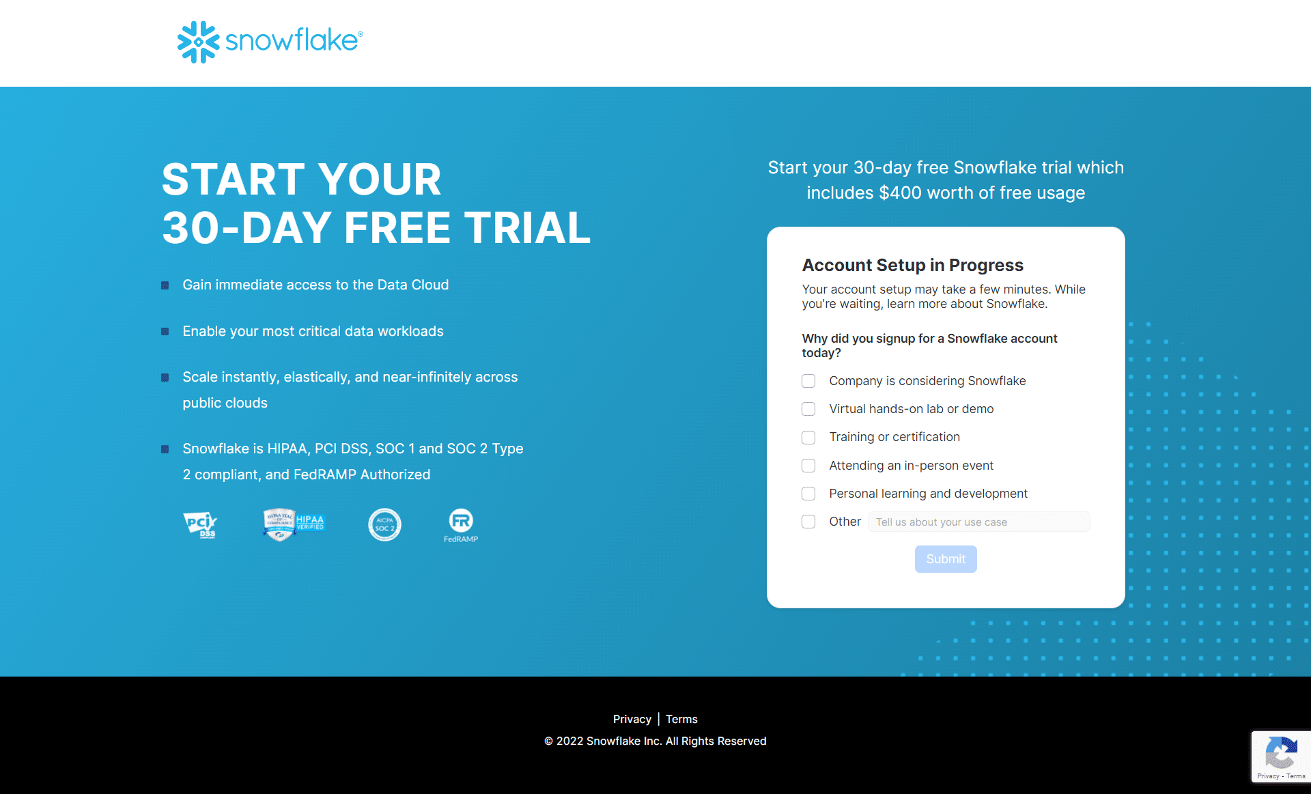Screen dimensions: 1311x794
Task: Toggle 'Attending an in-person event' checkbox
Action: (x=809, y=464)
